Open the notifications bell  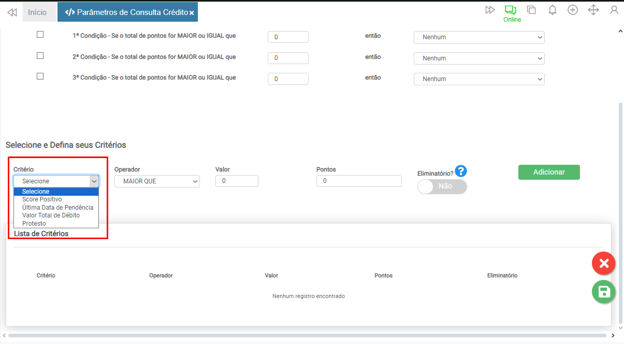point(553,10)
